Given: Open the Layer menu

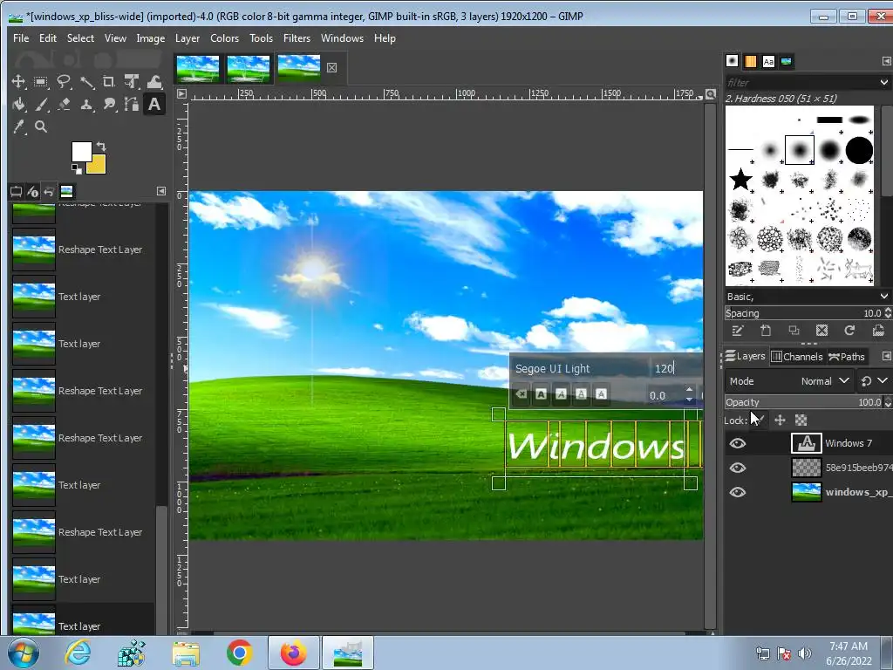Looking at the screenshot, I should click(187, 38).
